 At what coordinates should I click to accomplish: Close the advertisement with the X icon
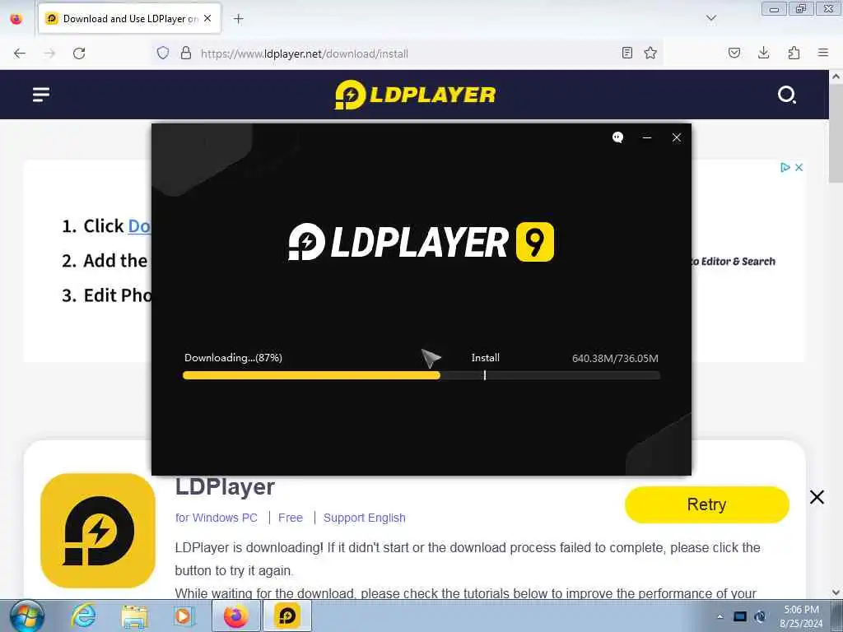(x=799, y=167)
